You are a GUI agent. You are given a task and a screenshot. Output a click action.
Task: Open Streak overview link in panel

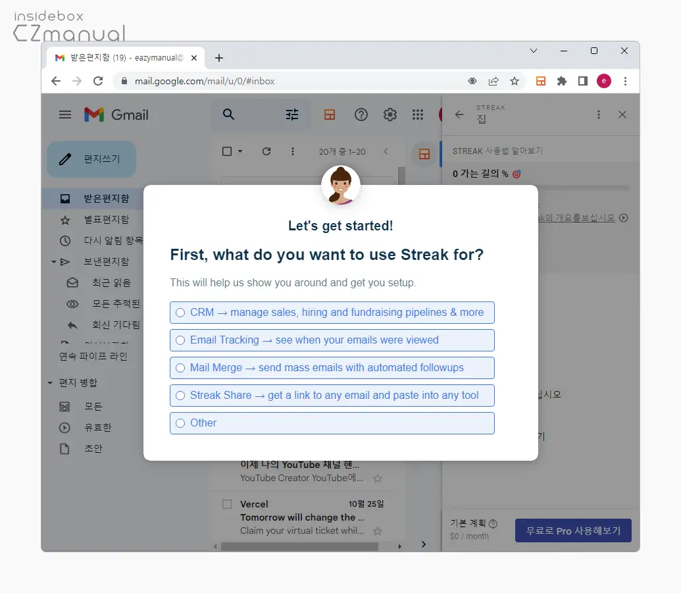pyautogui.click(x=577, y=218)
